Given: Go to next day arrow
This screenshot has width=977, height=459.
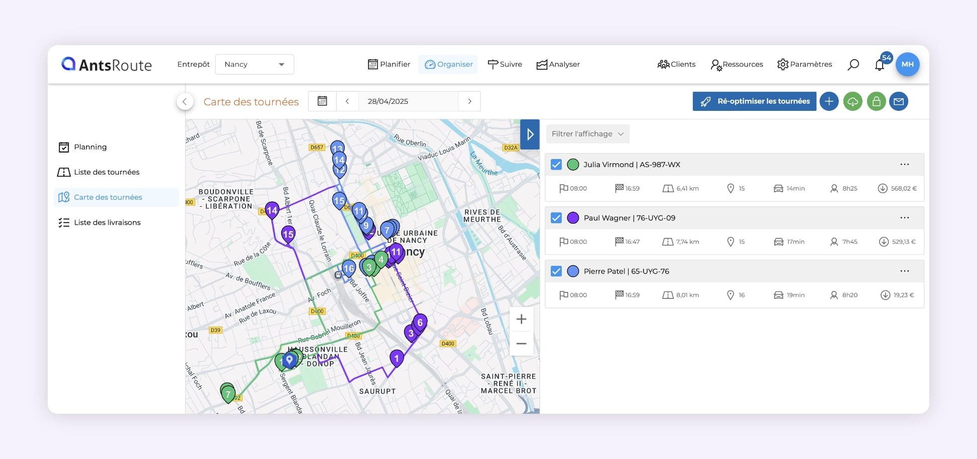Looking at the screenshot, I should 469,101.
